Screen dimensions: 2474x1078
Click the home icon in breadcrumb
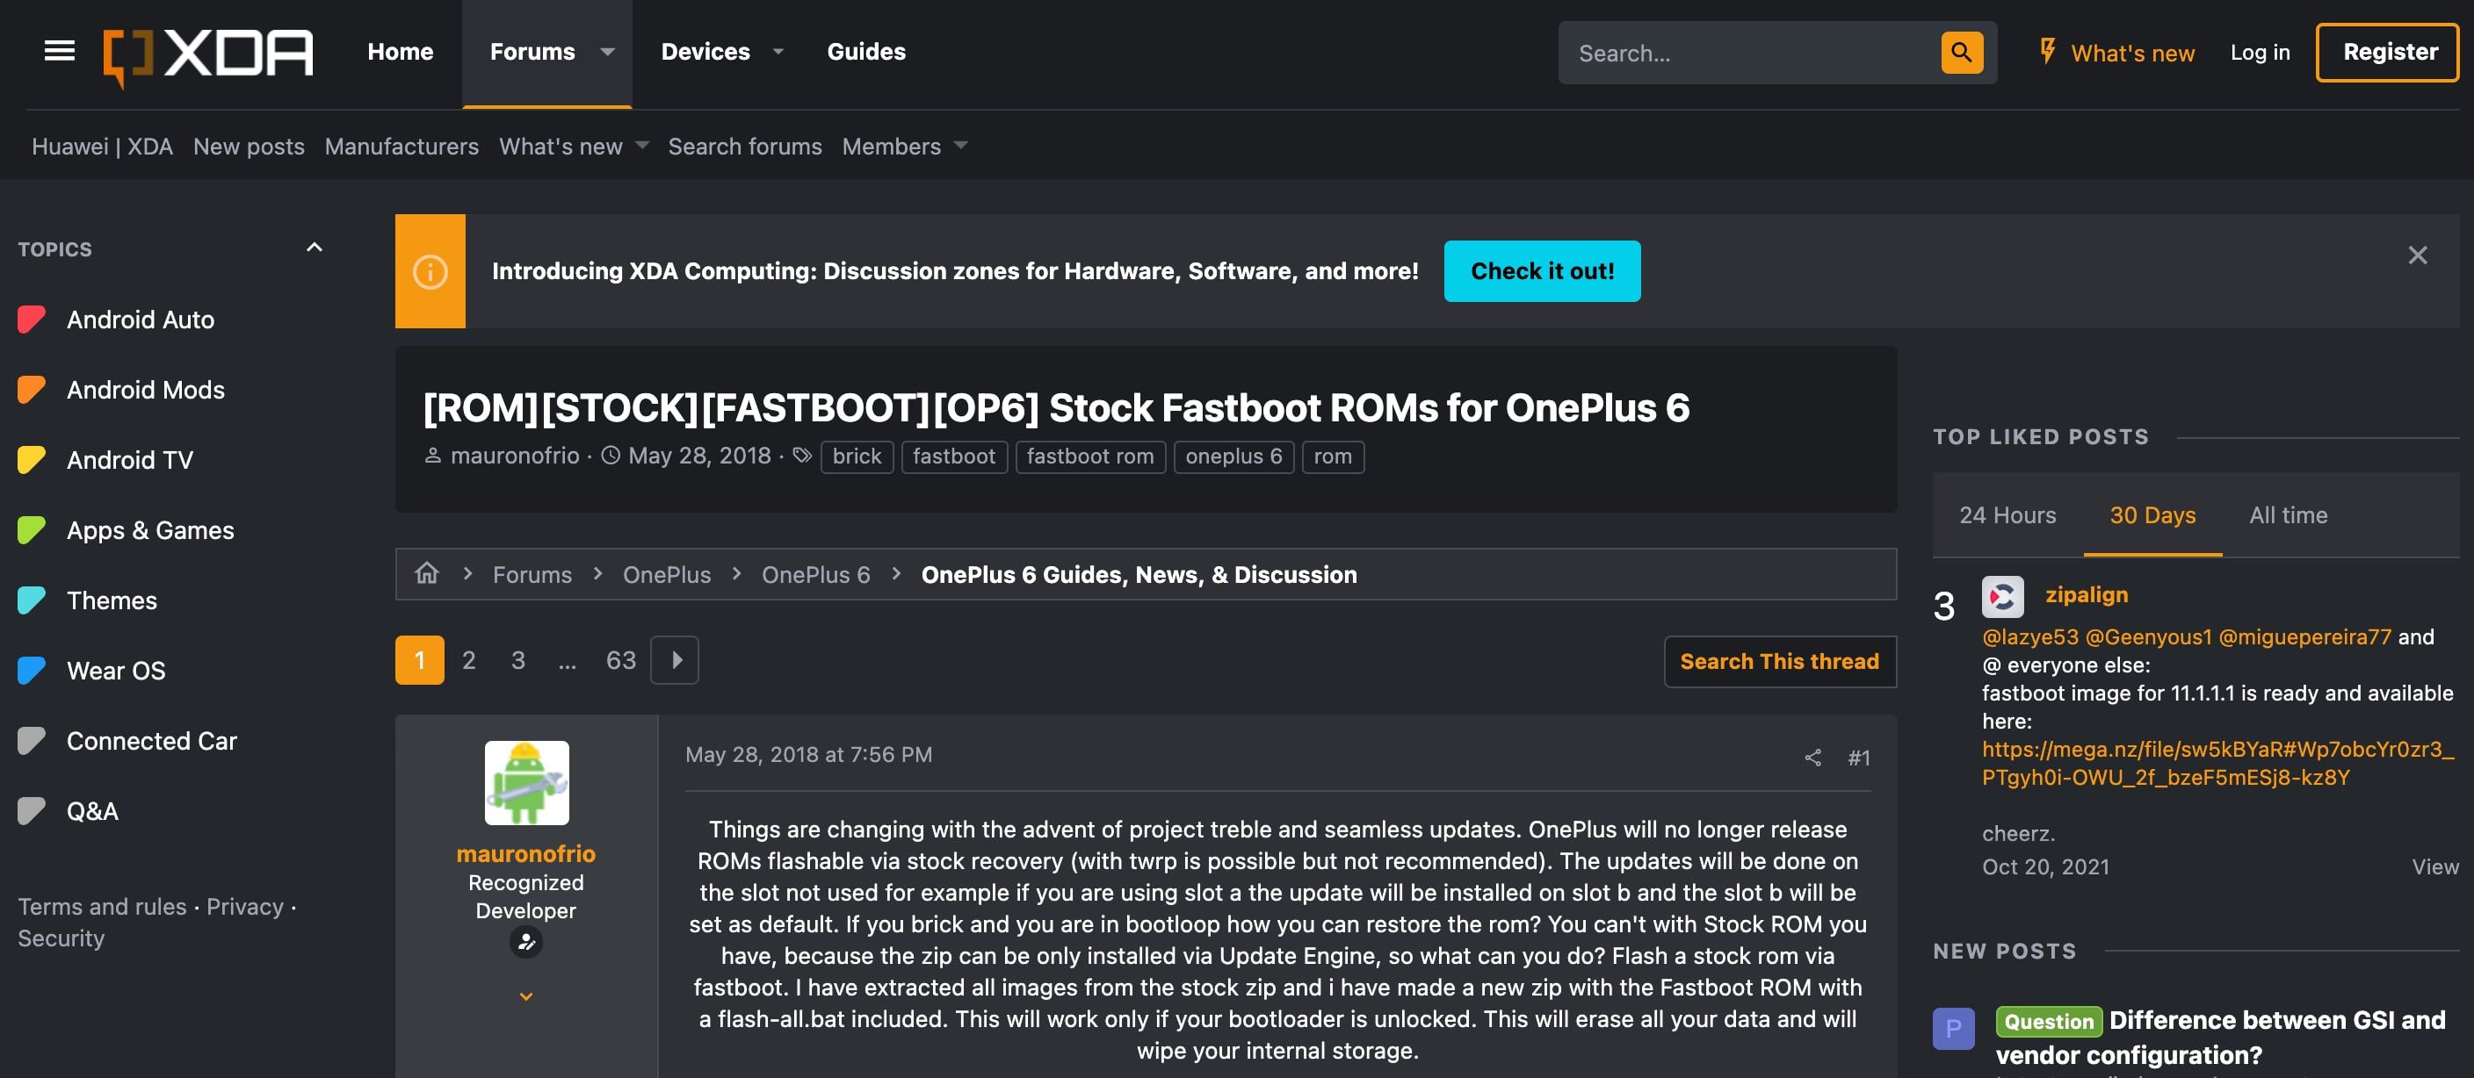pyautogui.click(x=426, y=574)
